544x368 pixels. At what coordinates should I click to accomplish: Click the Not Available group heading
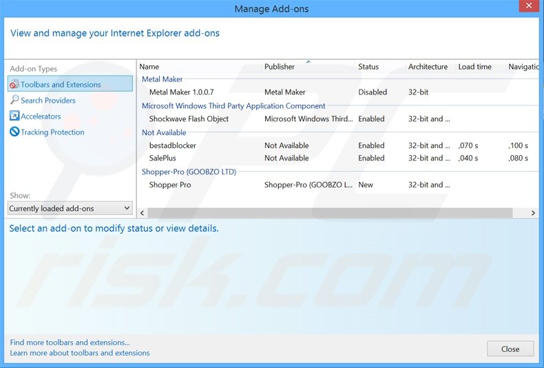pyautogui.click(x=164, y=132)
